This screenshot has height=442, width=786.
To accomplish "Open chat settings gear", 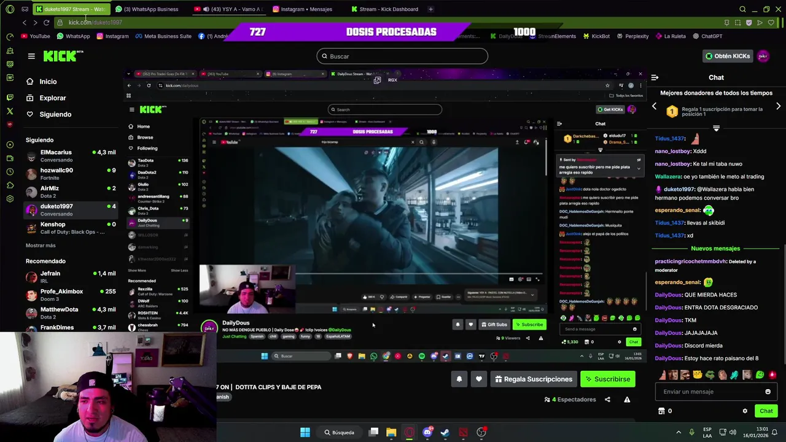I will click(x=745, y=411).
